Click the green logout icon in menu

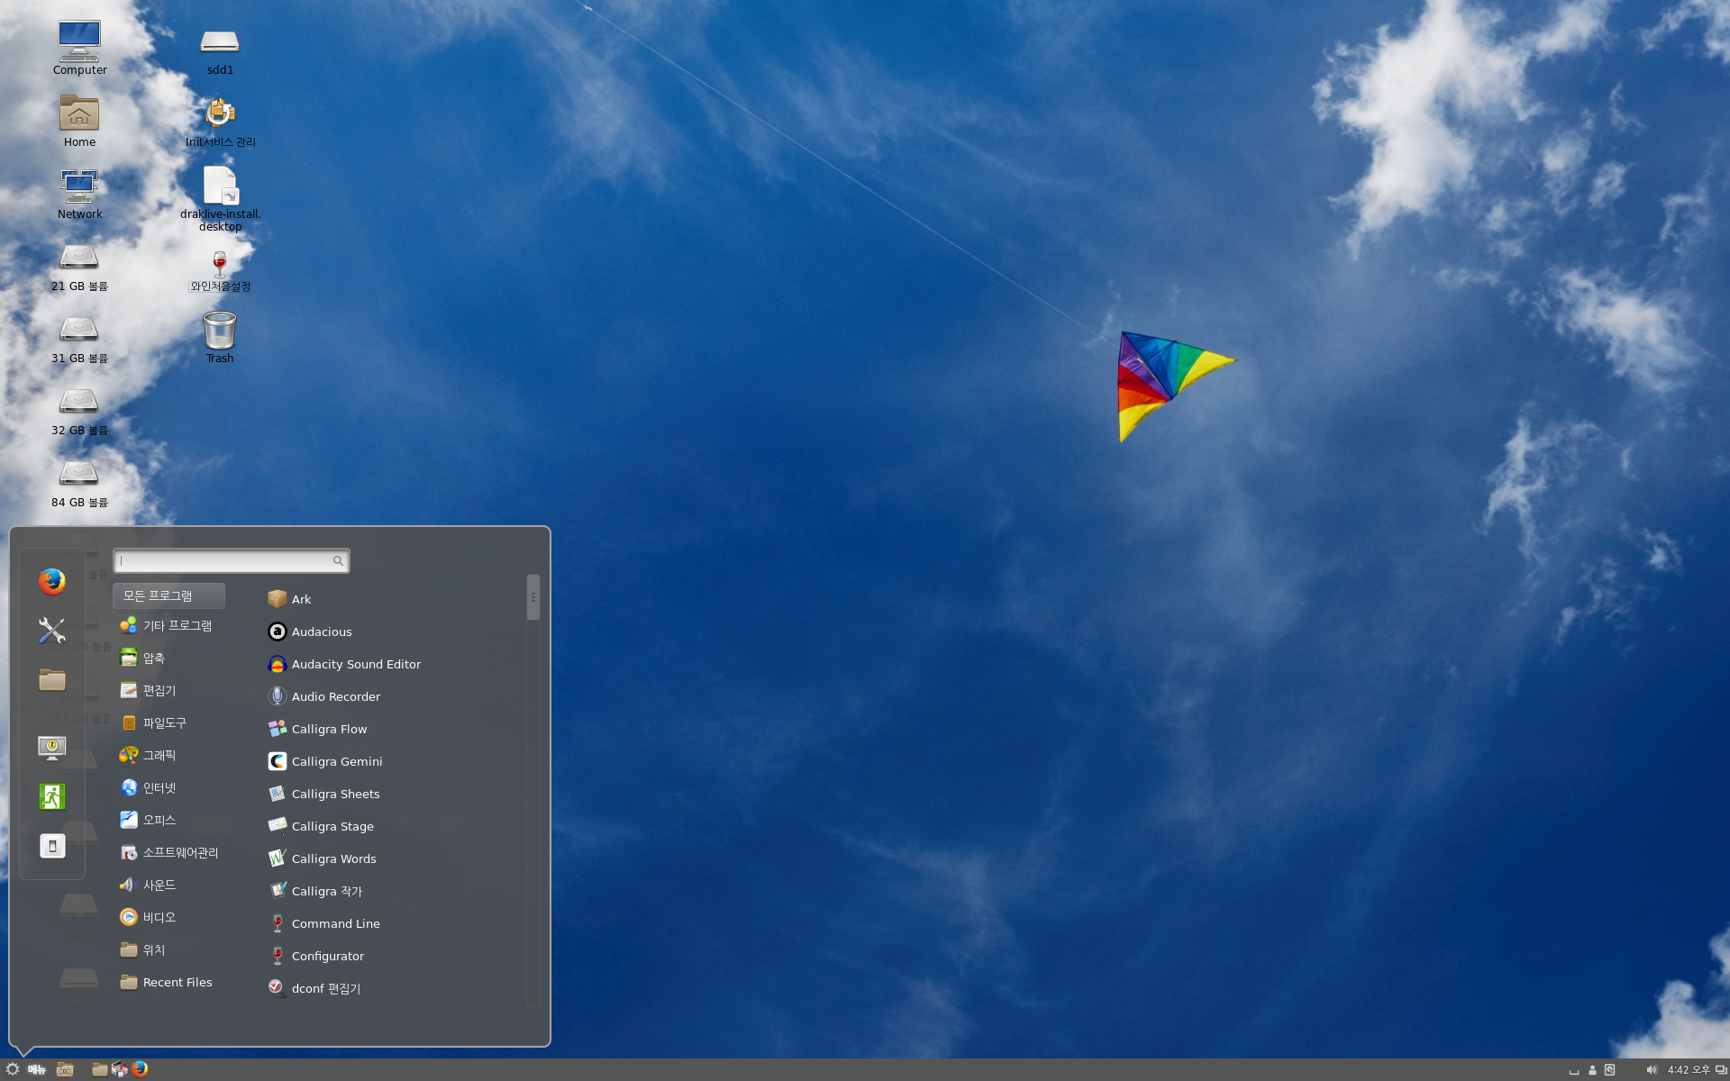tap(52, 796)
